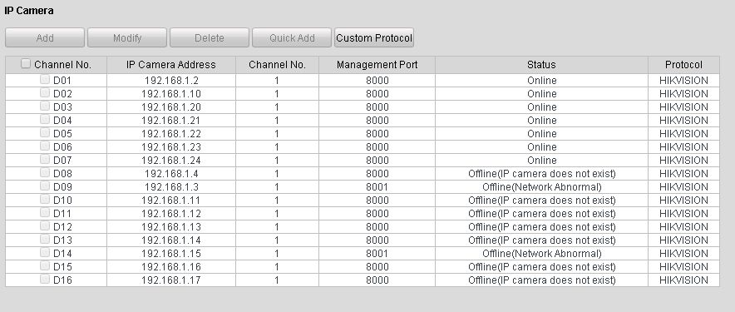735x312 pixels.
Task: Click the IP Camera Address column header
Action: [171, 65]
